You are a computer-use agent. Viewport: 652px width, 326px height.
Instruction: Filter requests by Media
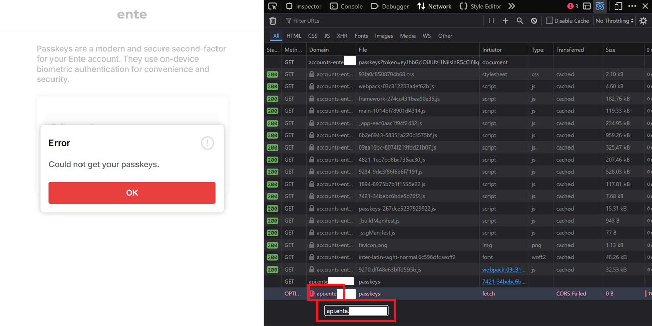coord(408,36)
